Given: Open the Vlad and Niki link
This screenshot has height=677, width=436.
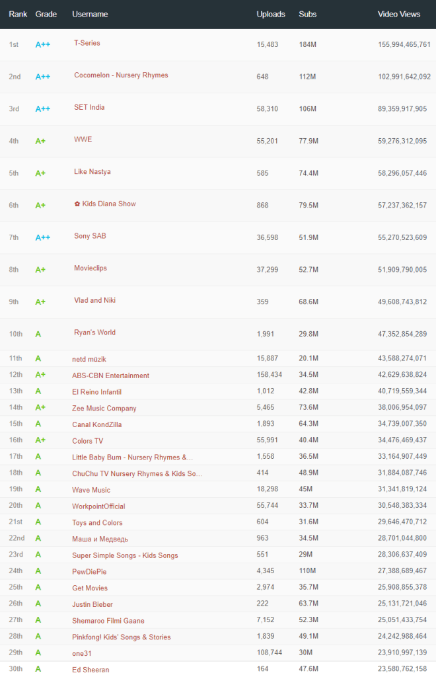Looking at the screenshot, I should [x=94, y=300].
